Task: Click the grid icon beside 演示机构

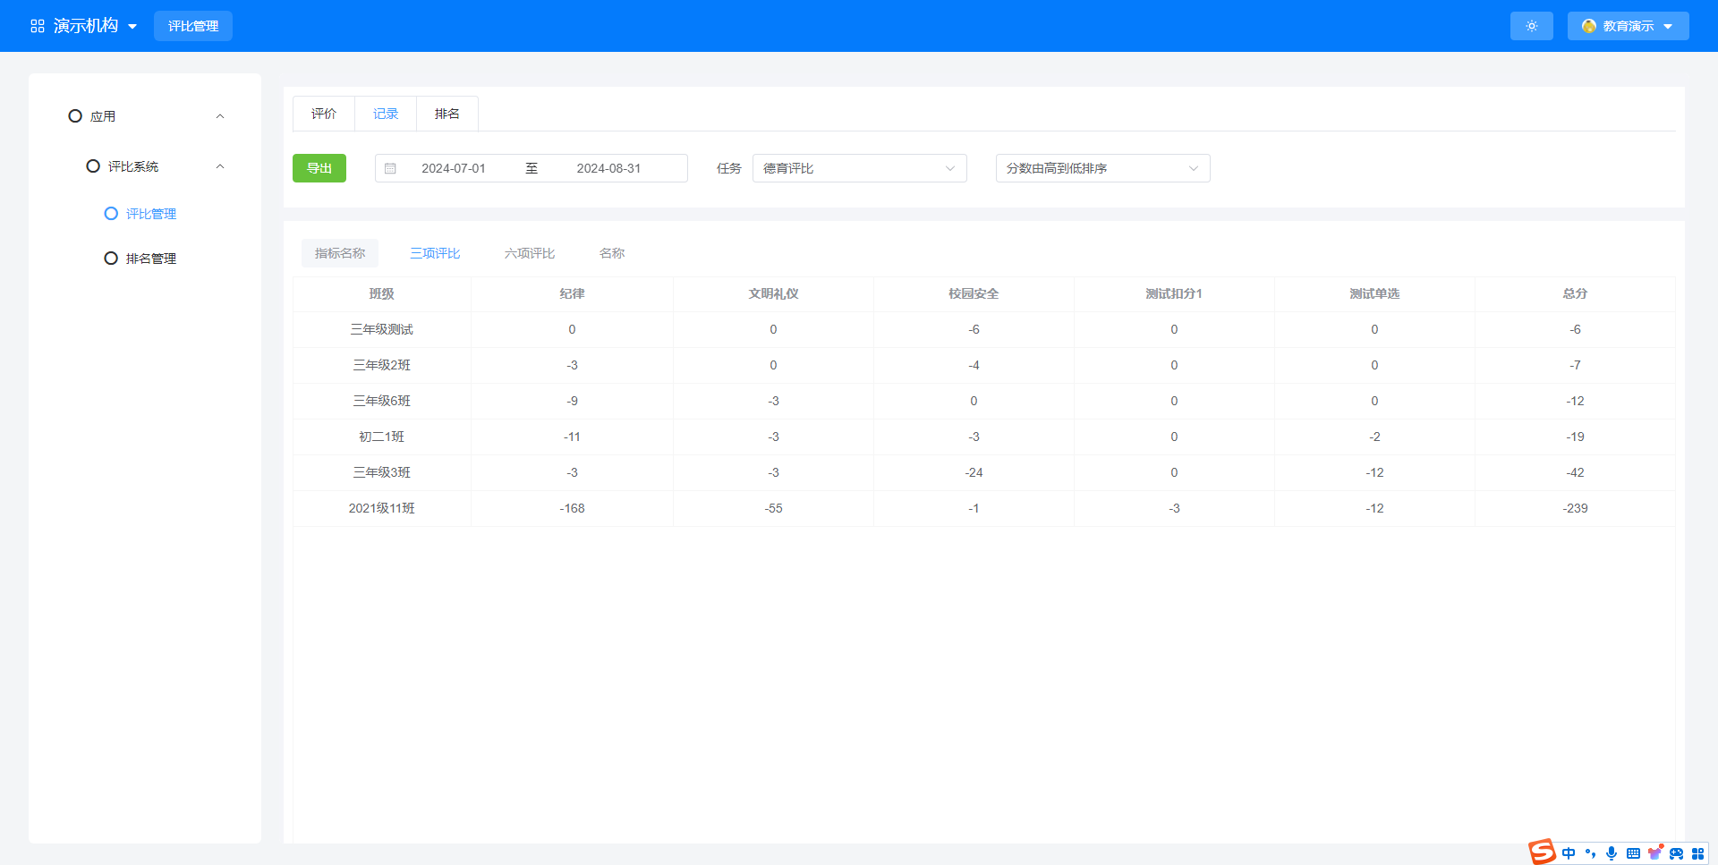Action: [x=38, y=26]
